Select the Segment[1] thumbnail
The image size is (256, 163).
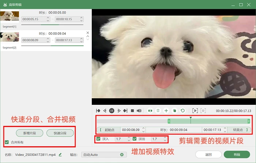click(10, 16)
